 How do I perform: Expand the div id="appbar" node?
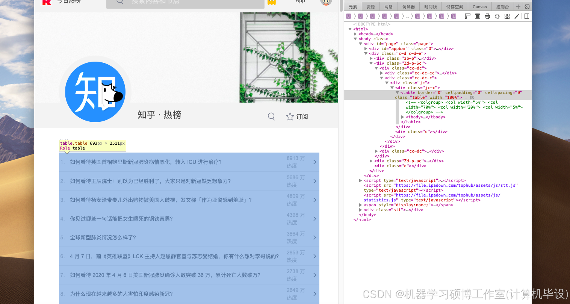[x=366, y=48]
